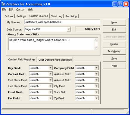Close the Zetadocs window
This screenshot has height=115, width=130.
point(126,4)
